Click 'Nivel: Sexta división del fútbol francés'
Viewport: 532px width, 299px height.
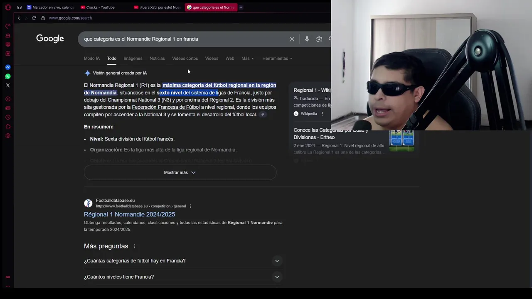point(132,139)
